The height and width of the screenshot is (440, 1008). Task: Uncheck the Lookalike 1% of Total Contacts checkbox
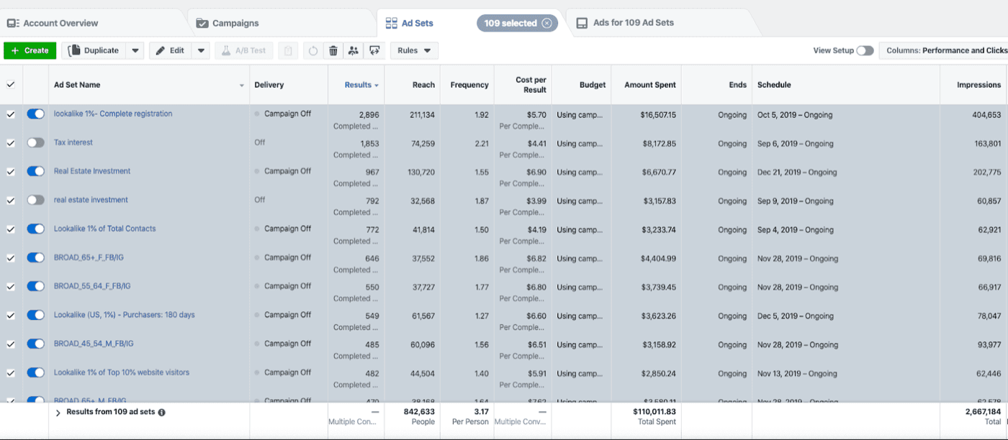click(11, 229)
